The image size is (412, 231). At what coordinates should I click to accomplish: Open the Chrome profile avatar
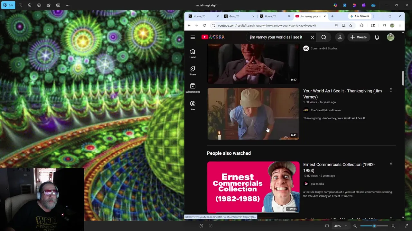click(x=392, y=25)
